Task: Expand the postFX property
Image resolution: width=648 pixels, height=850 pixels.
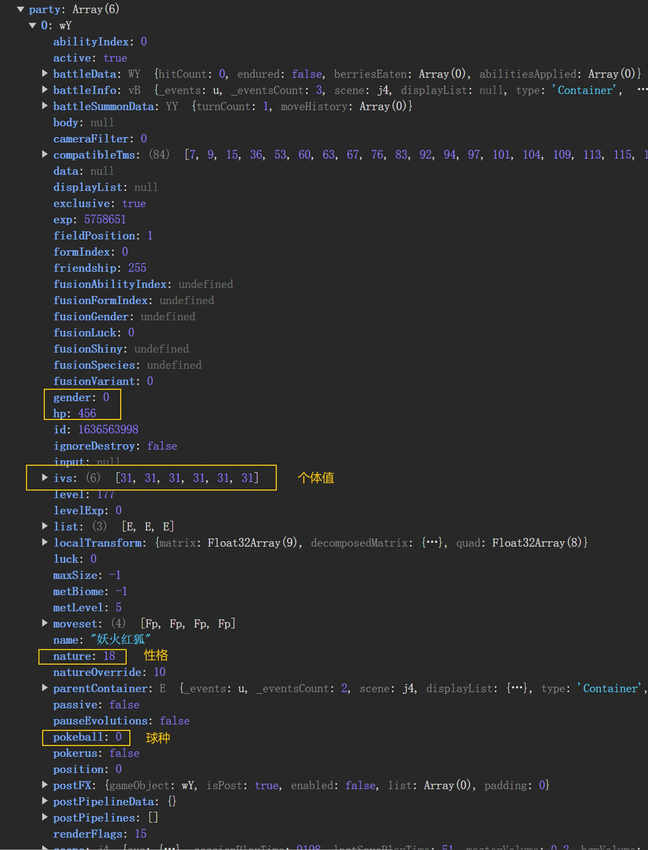Action: coord(45,785)
